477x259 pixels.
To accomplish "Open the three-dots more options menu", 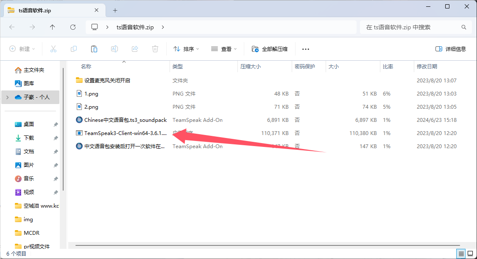I will click(306, 49).
